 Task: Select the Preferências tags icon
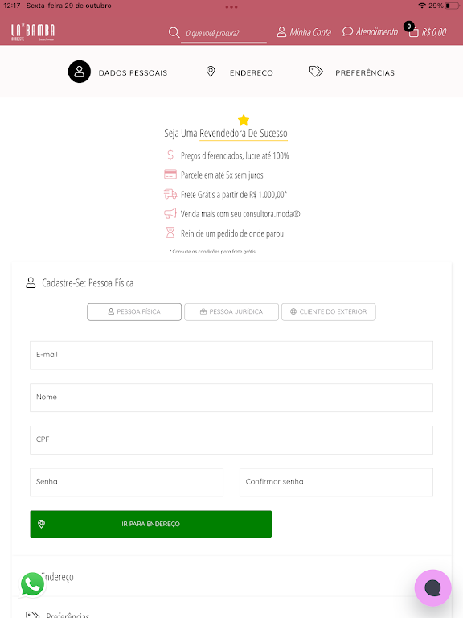tap(316, 72)
